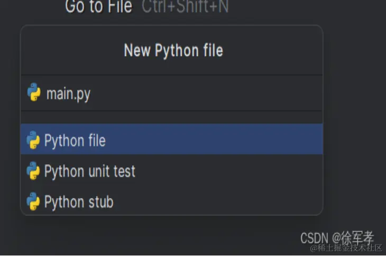Click the CSDN author watermark text
Screen dimensions: 386x256
click(337, 238)
